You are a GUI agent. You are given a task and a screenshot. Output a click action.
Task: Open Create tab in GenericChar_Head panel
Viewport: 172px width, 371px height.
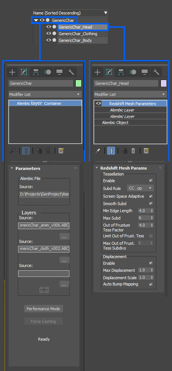coord(97,72)
